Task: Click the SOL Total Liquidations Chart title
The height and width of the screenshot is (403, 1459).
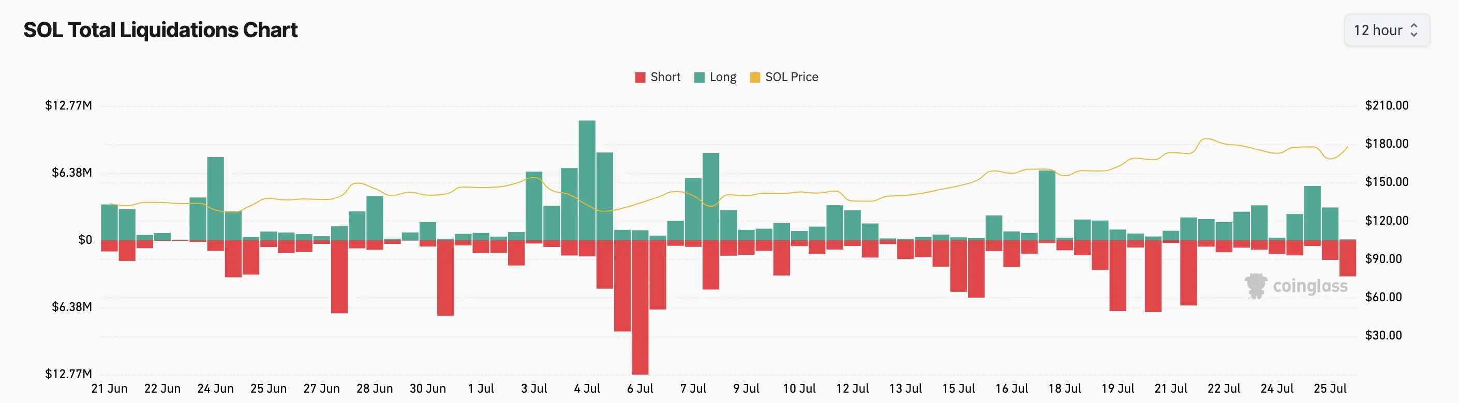Action: 160,30
